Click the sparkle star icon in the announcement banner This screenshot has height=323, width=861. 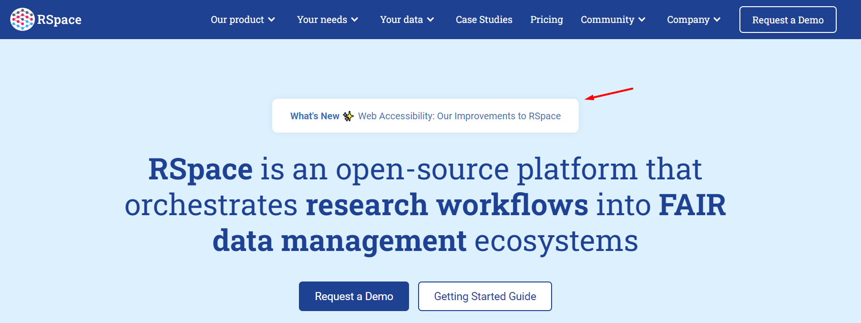(348, 116)
